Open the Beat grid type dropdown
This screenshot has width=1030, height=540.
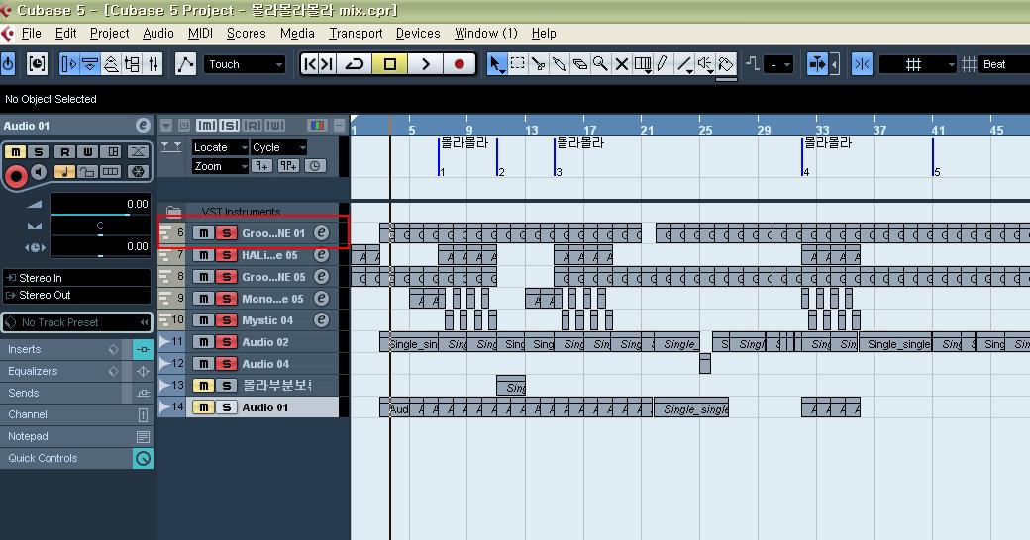coord(1003,64)
